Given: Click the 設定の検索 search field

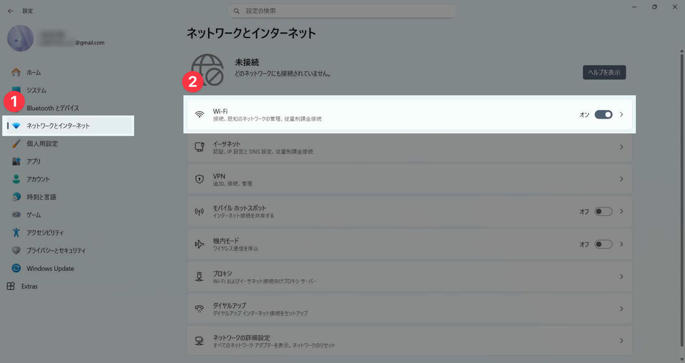Looking at the screenshot, I should [x=342, y=10].
